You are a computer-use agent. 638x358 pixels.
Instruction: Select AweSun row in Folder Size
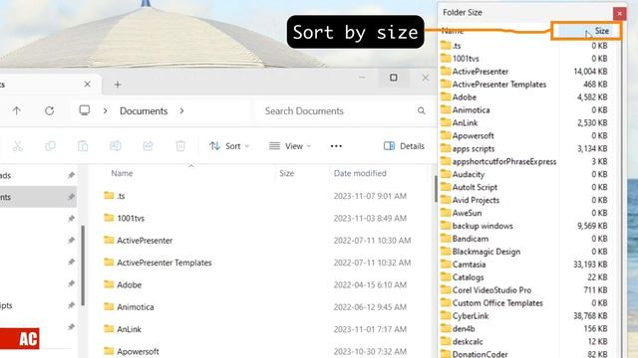tap(525, 213)
